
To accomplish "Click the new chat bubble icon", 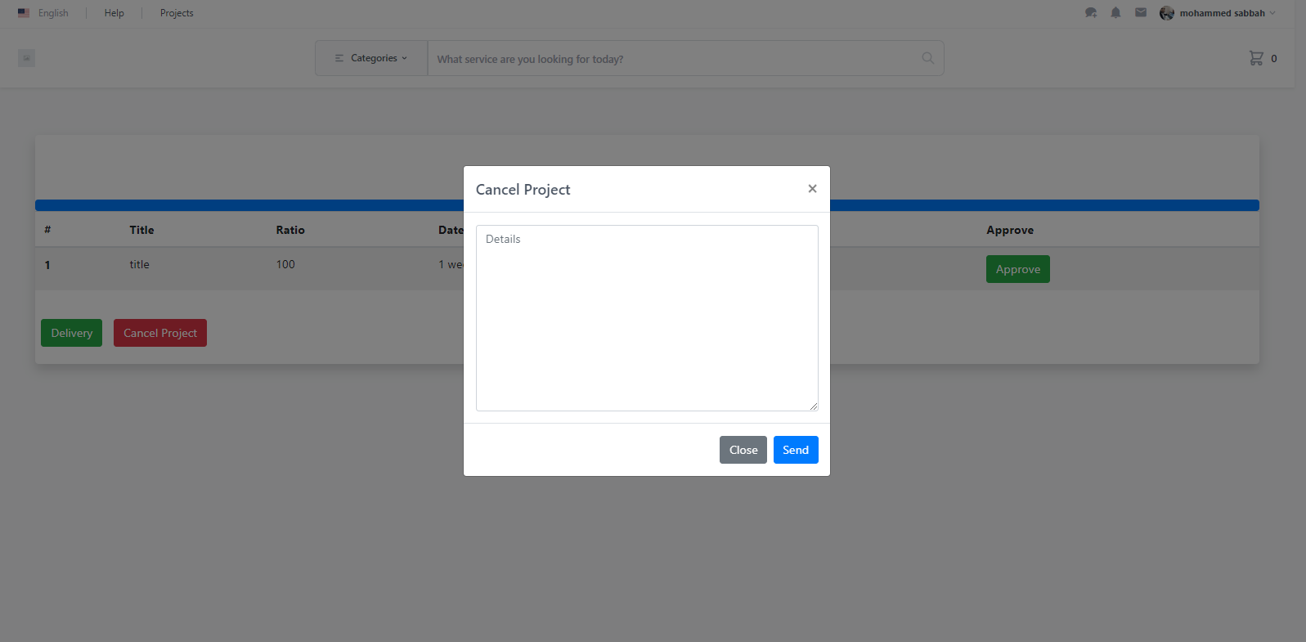I will click(1090, 13).
